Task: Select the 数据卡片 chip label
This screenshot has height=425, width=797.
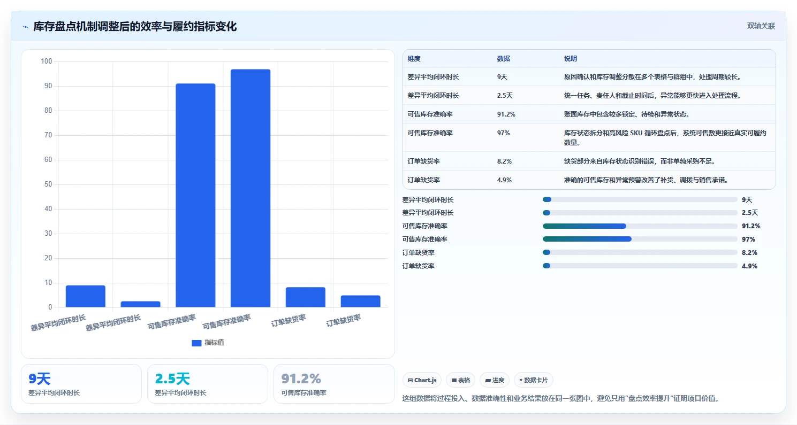Action: (536, 381)
